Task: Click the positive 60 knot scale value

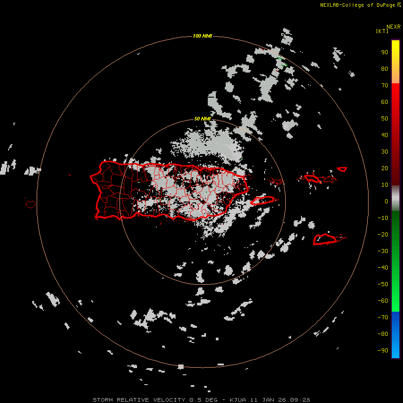Action: pyautogui.click(x=385, y=102)
